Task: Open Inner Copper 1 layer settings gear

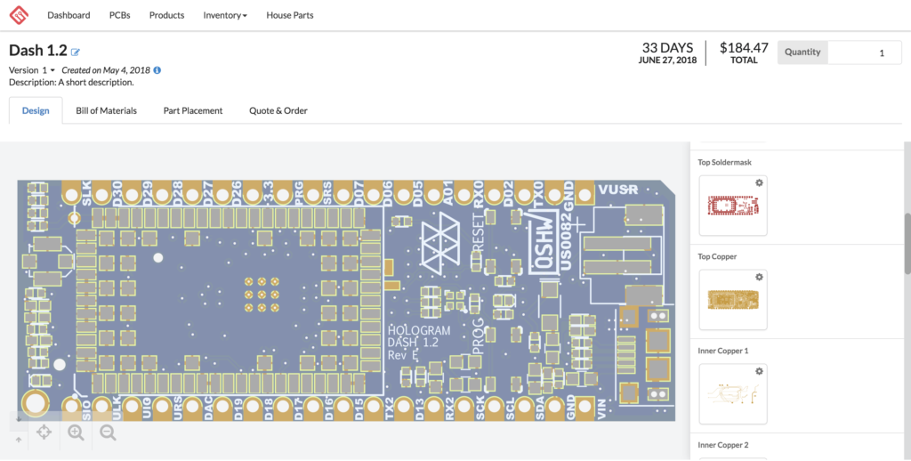Action: coord(759,371)
